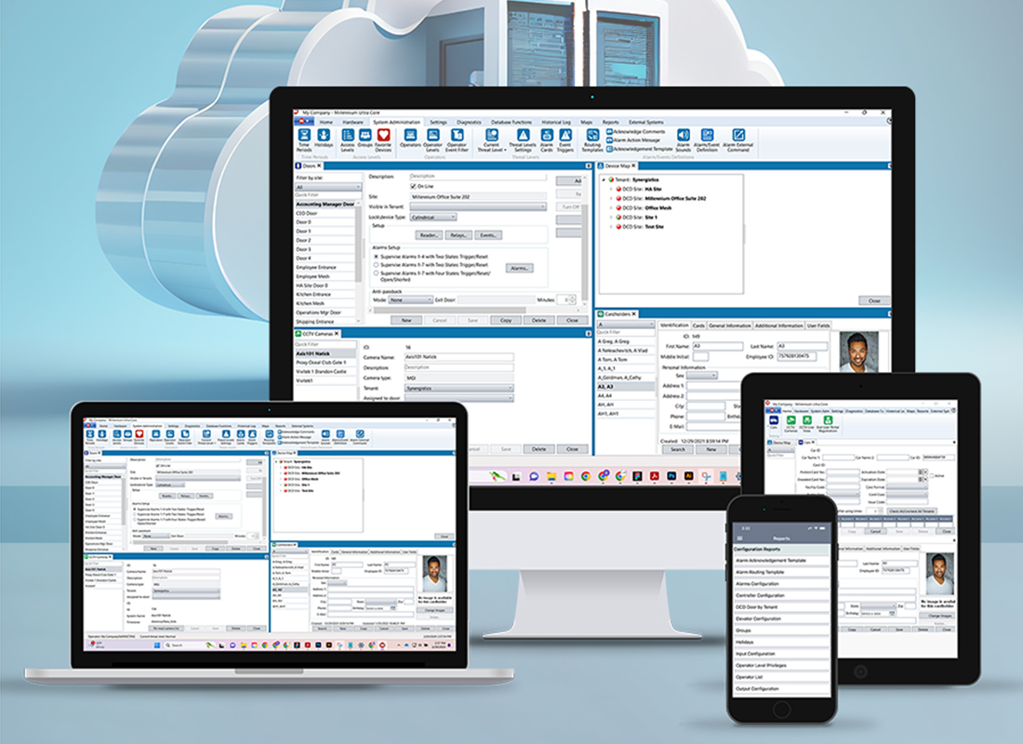Click Chrome icon in monitor's taskbar
The height and width of the screenshot is (744, 1023).
[585, 476]
